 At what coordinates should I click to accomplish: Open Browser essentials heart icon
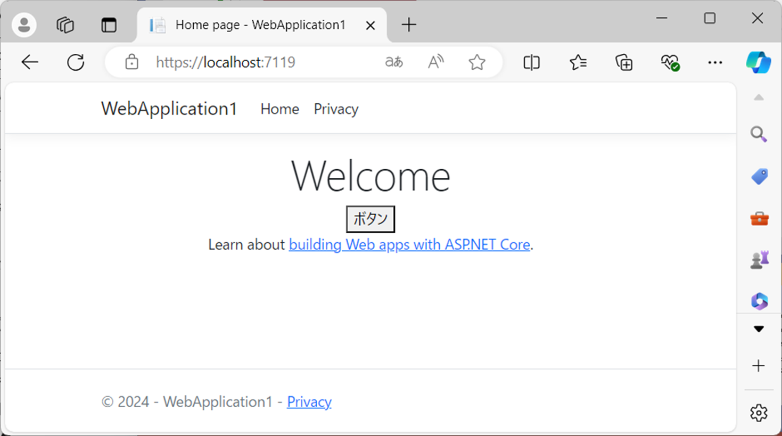670,62
